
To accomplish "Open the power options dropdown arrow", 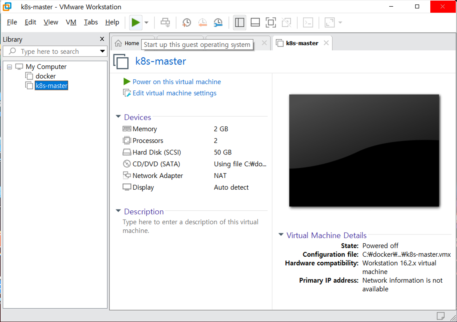I will (146, 23).
